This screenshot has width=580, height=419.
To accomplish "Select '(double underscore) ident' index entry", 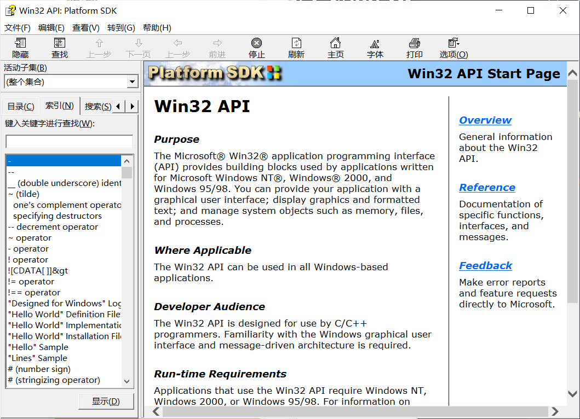I will [64, 183].
